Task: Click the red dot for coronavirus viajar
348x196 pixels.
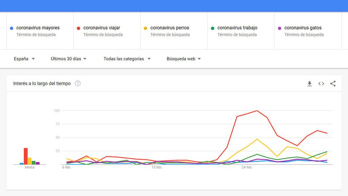Action: (79, 28)
